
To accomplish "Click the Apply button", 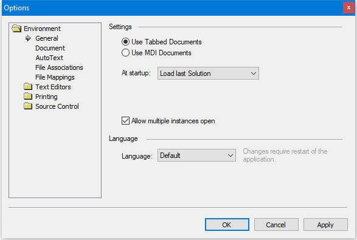I will [325, 225].
